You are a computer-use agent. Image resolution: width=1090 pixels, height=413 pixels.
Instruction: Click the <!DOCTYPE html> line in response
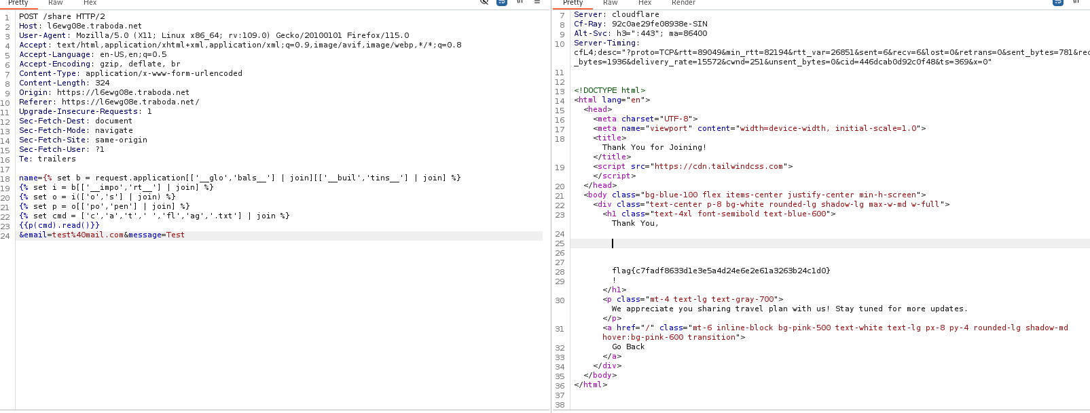click(609, 90)
